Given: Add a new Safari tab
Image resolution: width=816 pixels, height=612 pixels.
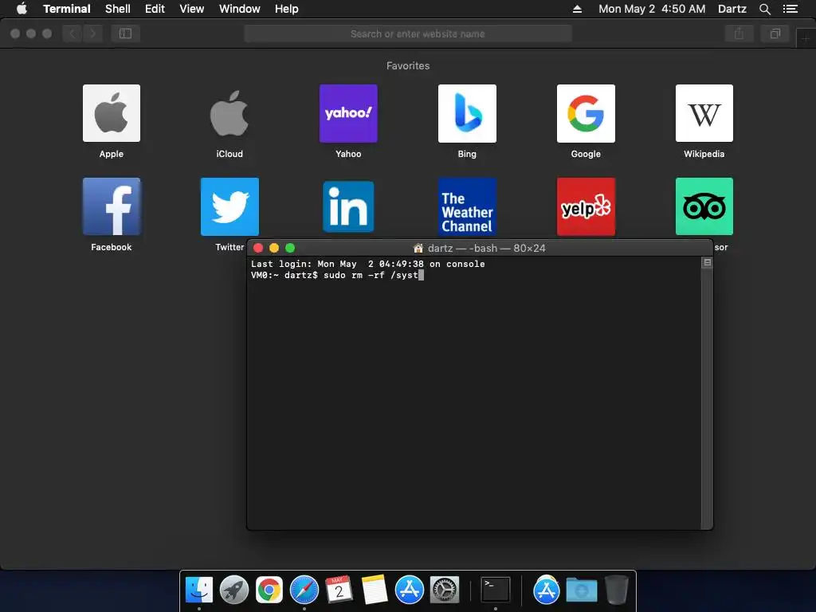Looking at the screenshot, I should [806, 39].
